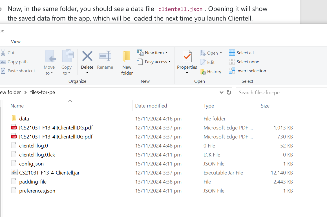The height and width of the screenshot is (217, 327).
Task: Click the 13/11/2024 4:38 pm date cell
Action: 158,182
